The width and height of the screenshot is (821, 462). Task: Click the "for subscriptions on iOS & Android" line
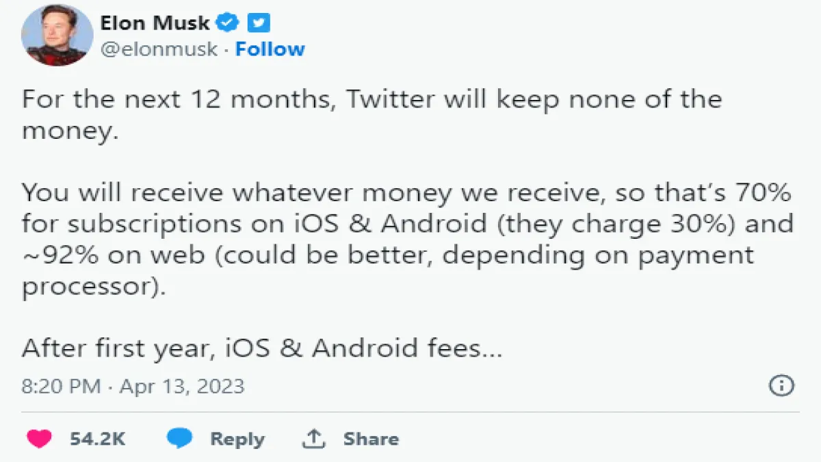coord(407,224)
